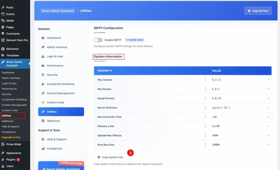Open Security in Modules list
This screenshot has height=170, width=280.
(x=52, y=75)
